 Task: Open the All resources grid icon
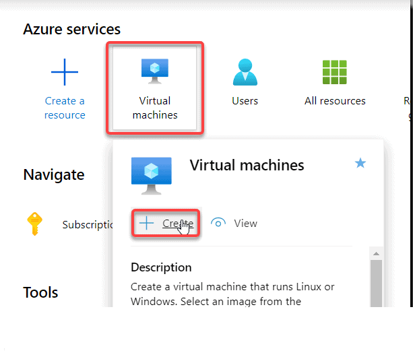pos(334,72)
